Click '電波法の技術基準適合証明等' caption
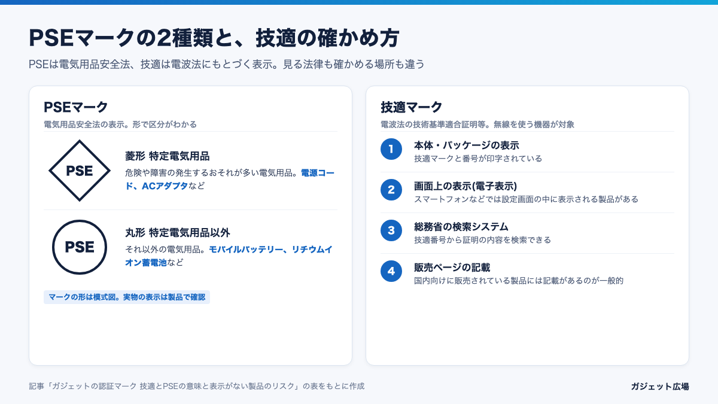The height and width of the screenshot is (404, 718). [x=477, y=124]
